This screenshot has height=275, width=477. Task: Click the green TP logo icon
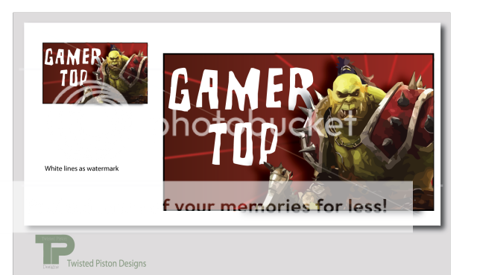pos(54,250)
